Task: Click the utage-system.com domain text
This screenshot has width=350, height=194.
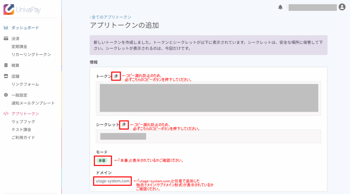Action: point(112,181)
